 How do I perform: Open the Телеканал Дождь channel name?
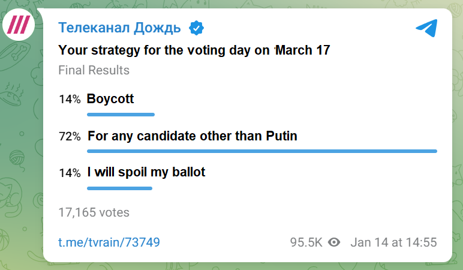[119, 28]
